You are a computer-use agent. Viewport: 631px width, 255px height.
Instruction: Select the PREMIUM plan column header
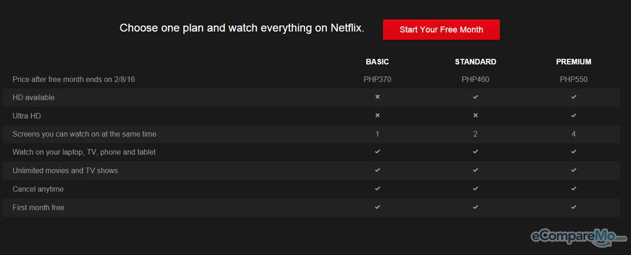pyautogui.click(x=573, y=62)
